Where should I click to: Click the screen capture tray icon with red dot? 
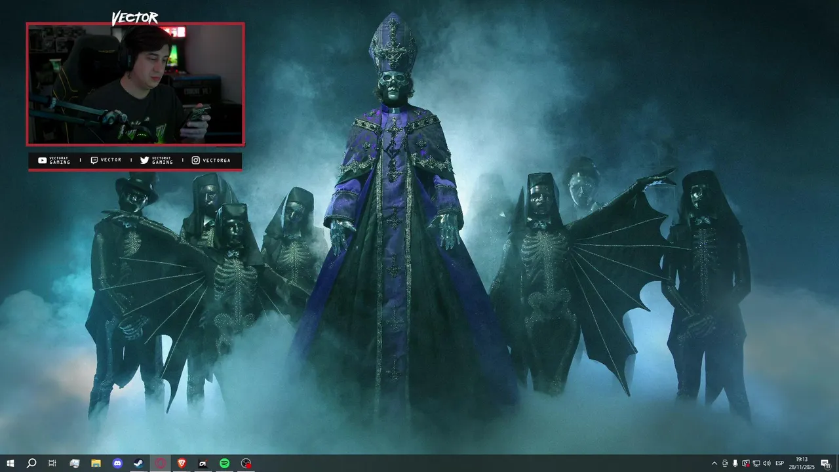746,463
